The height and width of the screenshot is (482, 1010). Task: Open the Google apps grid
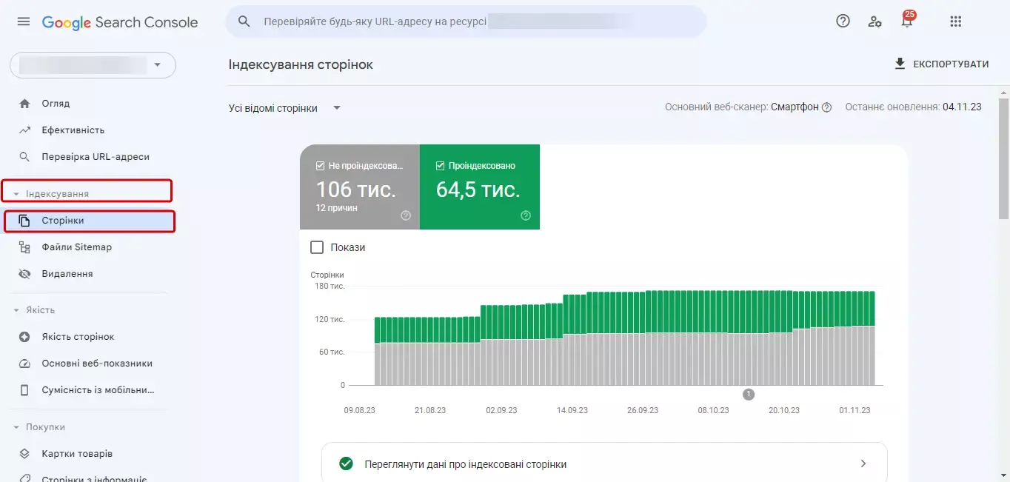tap(956, 21)
